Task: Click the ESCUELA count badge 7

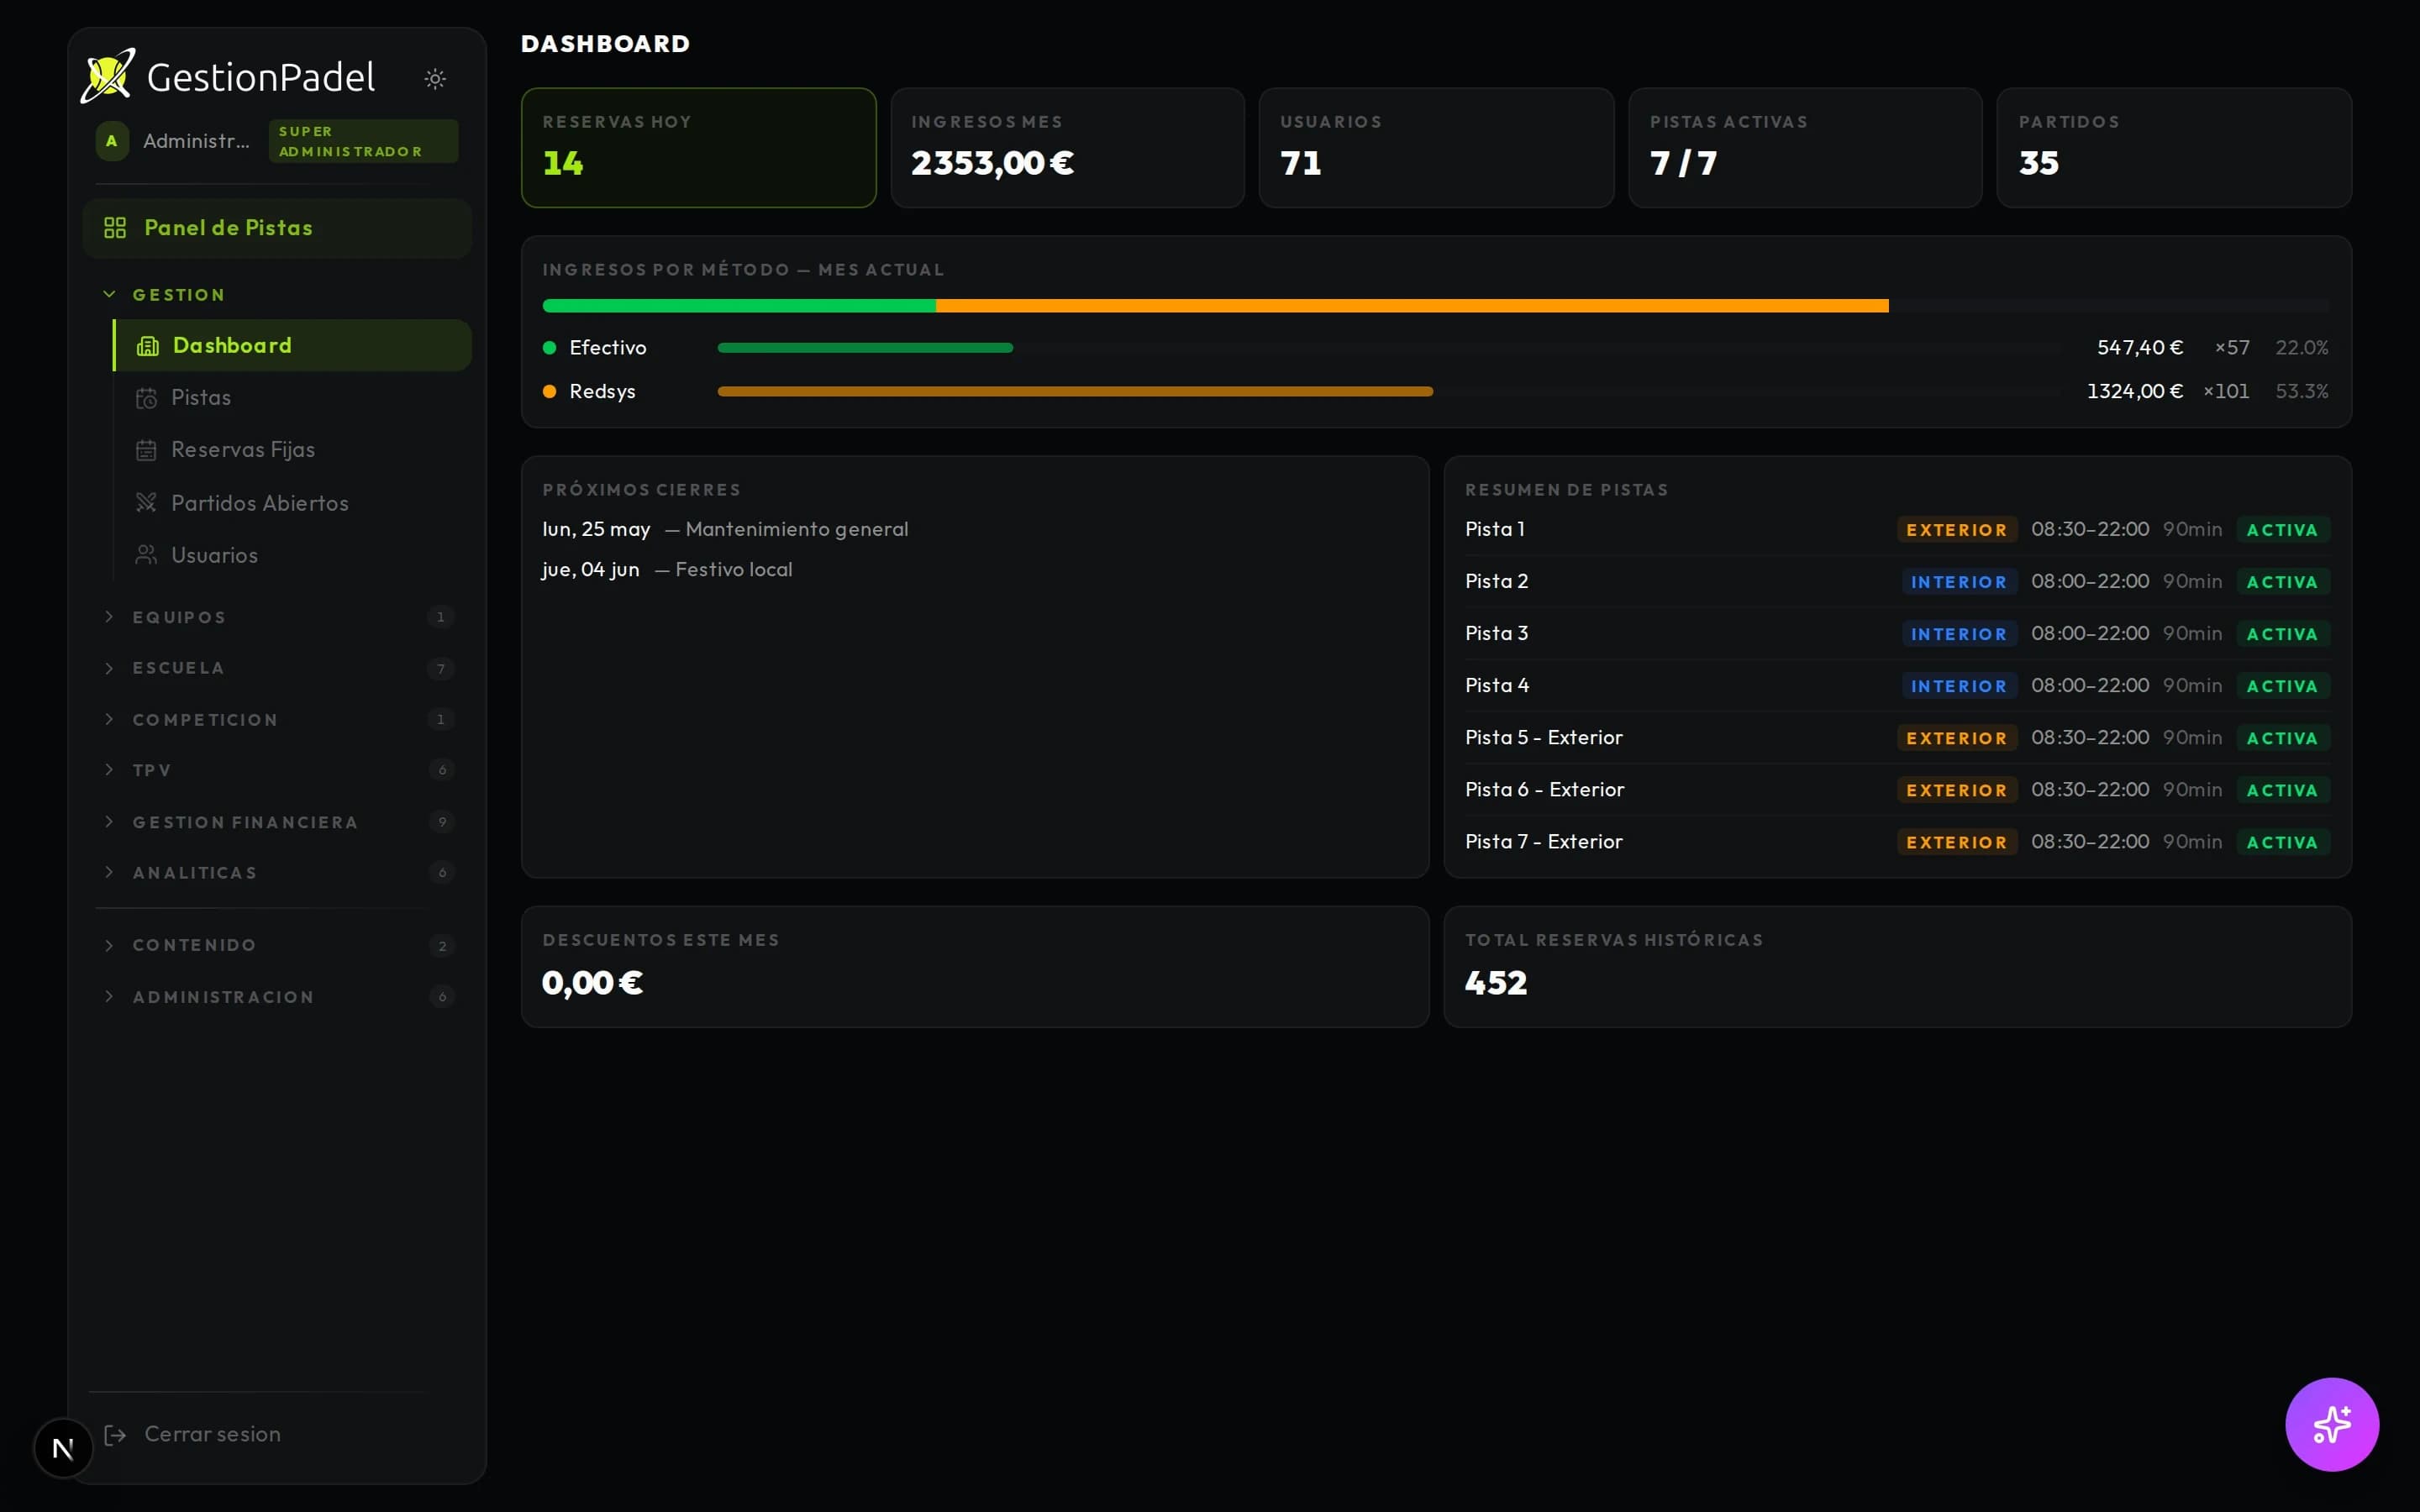Action: [441, 668]
